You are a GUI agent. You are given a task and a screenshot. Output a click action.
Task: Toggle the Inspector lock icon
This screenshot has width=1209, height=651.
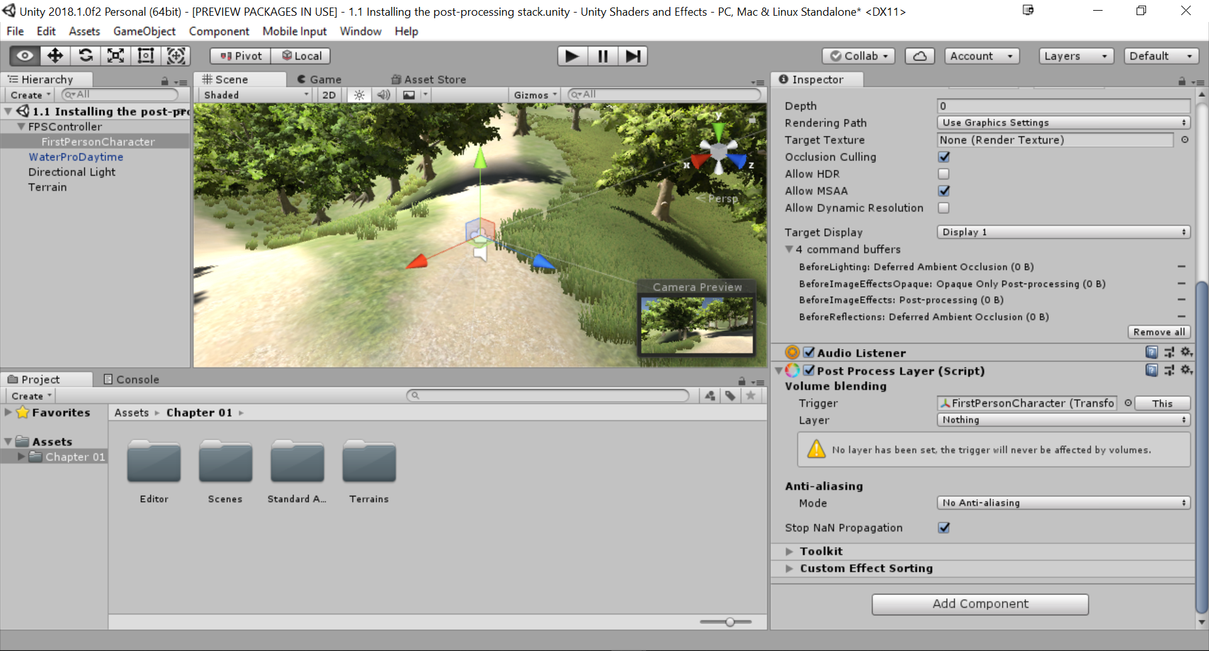click(1182, 81)
